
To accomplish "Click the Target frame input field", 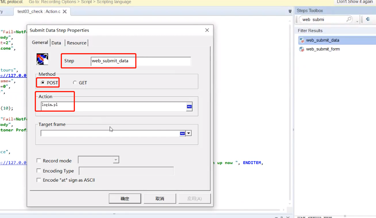I will click(110, 133).
